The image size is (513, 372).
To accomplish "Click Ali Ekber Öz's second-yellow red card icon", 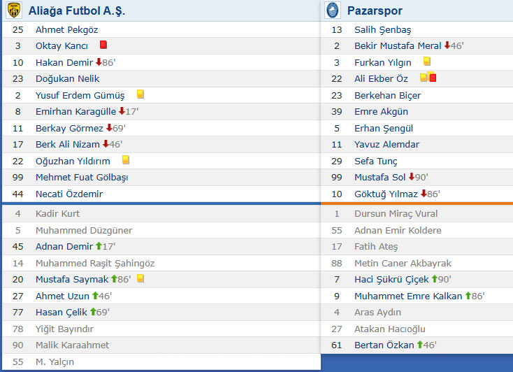I will [432, 78].
